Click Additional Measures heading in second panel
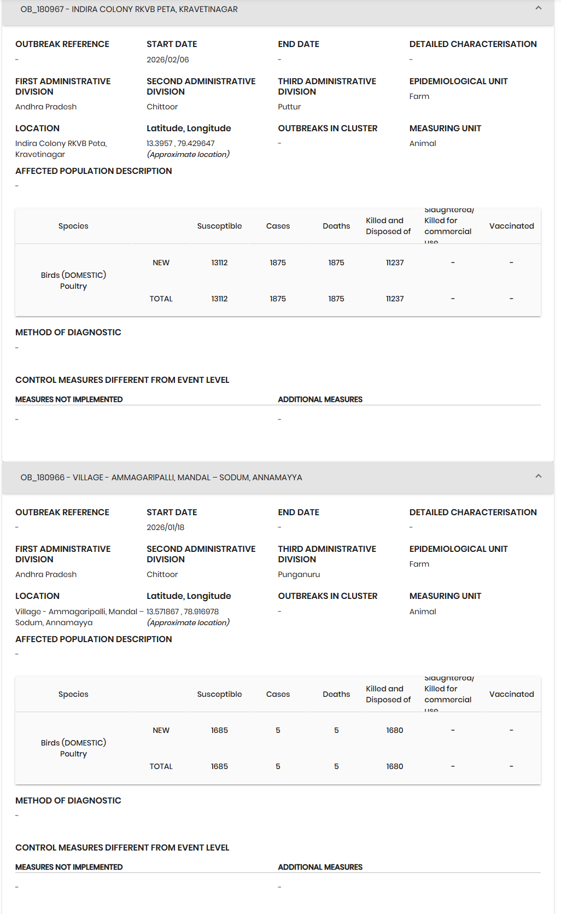This screenshot has width=561, height=914. pos(320,867)
